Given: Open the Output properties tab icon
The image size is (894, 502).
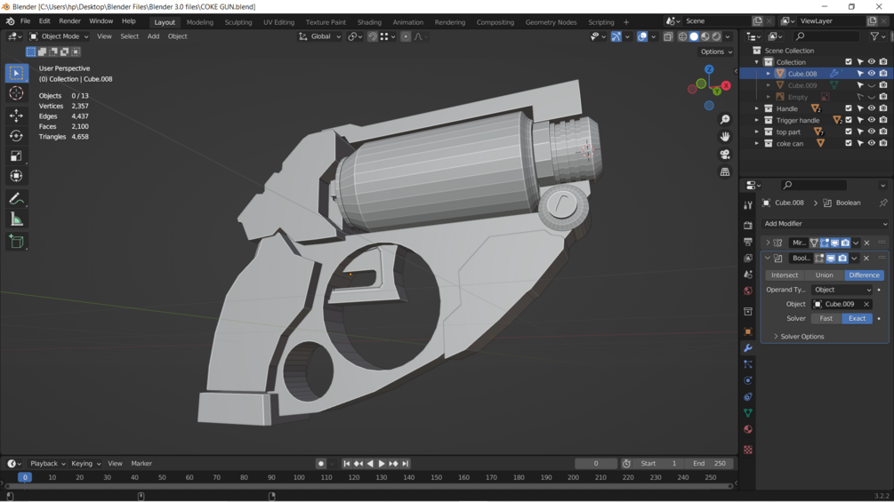Looking at the screenshot, I should 748,242.
